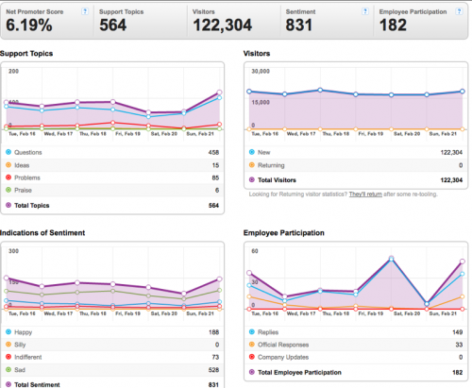Open help icon beside Sentiment
The height and width of the screenshot is (388, 472).
[x=365, y=11]
